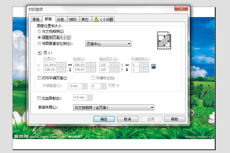
Task: Open bottom 平铺层数 dropdown arrow
Action: [141, 70]
